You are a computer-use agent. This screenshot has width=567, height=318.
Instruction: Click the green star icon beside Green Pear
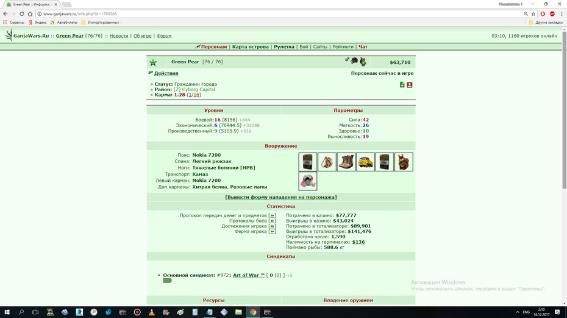pos(153,63)
